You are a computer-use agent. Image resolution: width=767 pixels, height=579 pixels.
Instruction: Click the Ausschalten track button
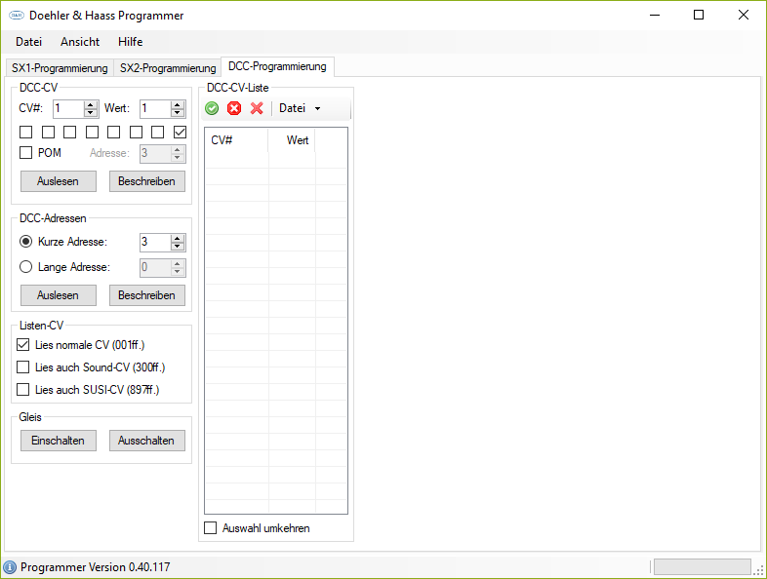146,441
